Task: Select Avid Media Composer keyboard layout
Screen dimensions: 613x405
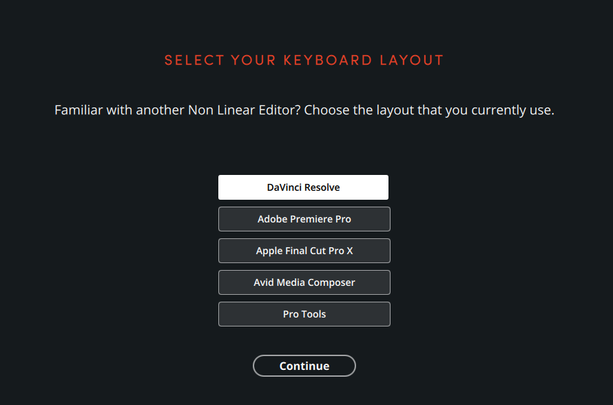Action: [x=304, y=282]
